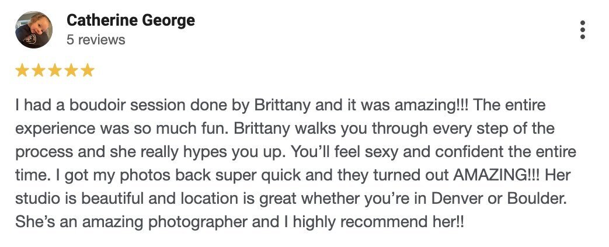Open Catherine George's profile photo
This screenshot has width=609, height=247.
[x=34, y=30]
